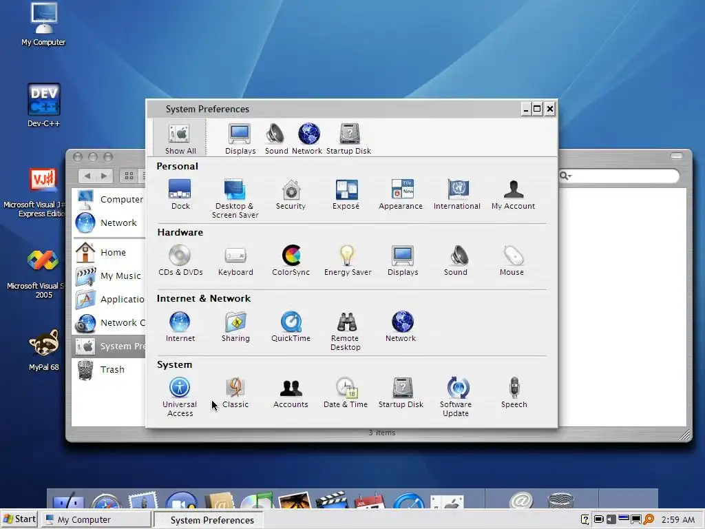Open the ColorSync preference pane
The width and height of the screenshot is (705, 529).
click(291, 260)
